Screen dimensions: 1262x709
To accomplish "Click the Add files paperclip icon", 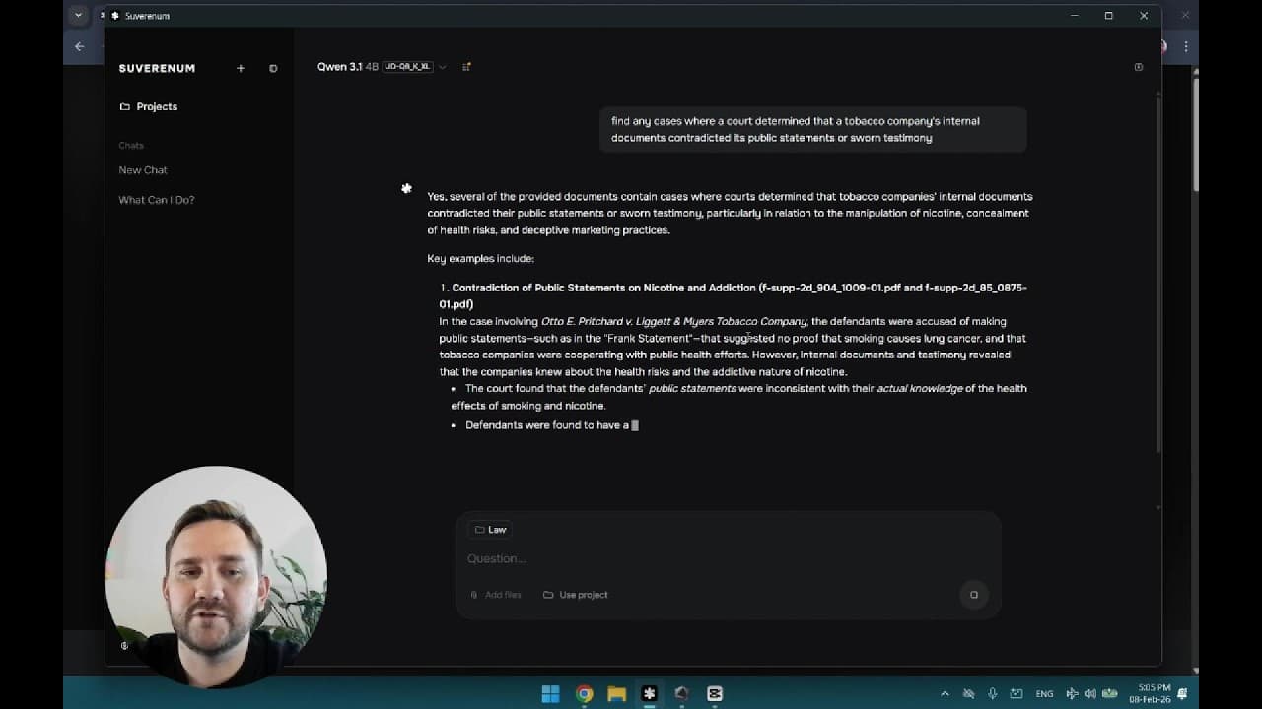I will pos(472,595).
